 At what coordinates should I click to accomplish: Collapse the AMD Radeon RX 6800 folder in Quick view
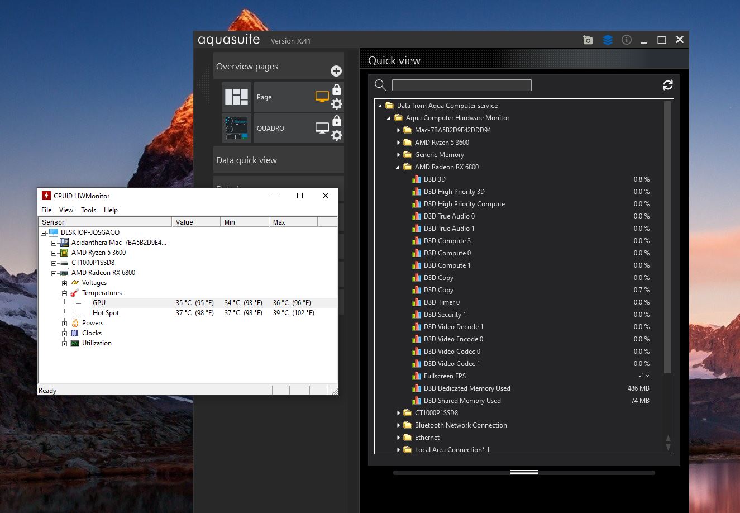coord(399,167)
